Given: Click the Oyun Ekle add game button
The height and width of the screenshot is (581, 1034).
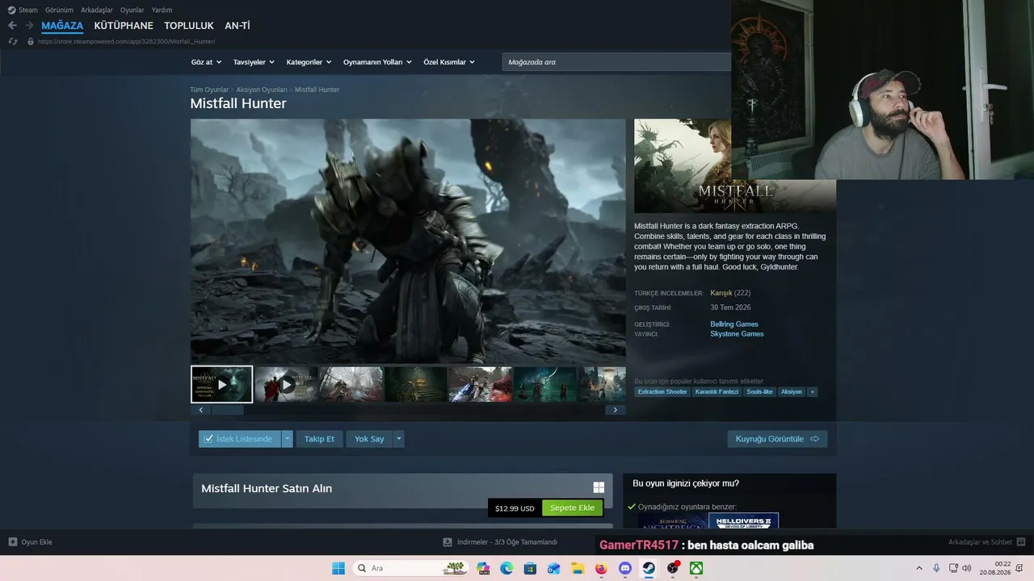Looking at the screenshot, I should click(x=31, y=542).
